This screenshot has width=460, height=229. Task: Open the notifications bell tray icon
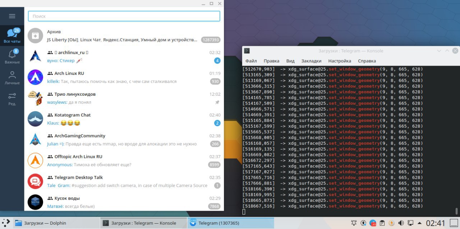354,223
